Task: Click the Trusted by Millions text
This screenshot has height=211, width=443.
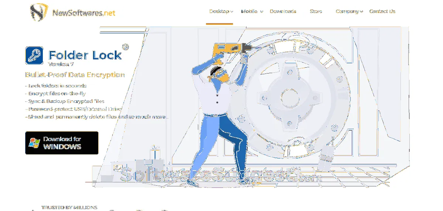Action: pos(69,208)
